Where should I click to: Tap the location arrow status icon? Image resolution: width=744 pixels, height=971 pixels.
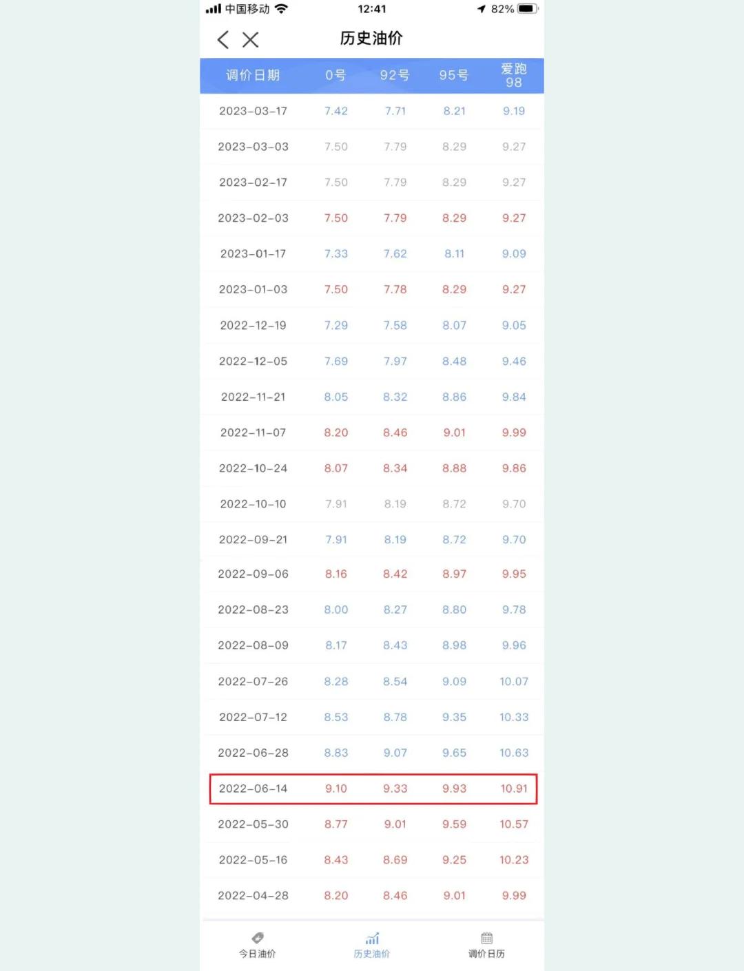pyautogui.click(x=482, y=9)
